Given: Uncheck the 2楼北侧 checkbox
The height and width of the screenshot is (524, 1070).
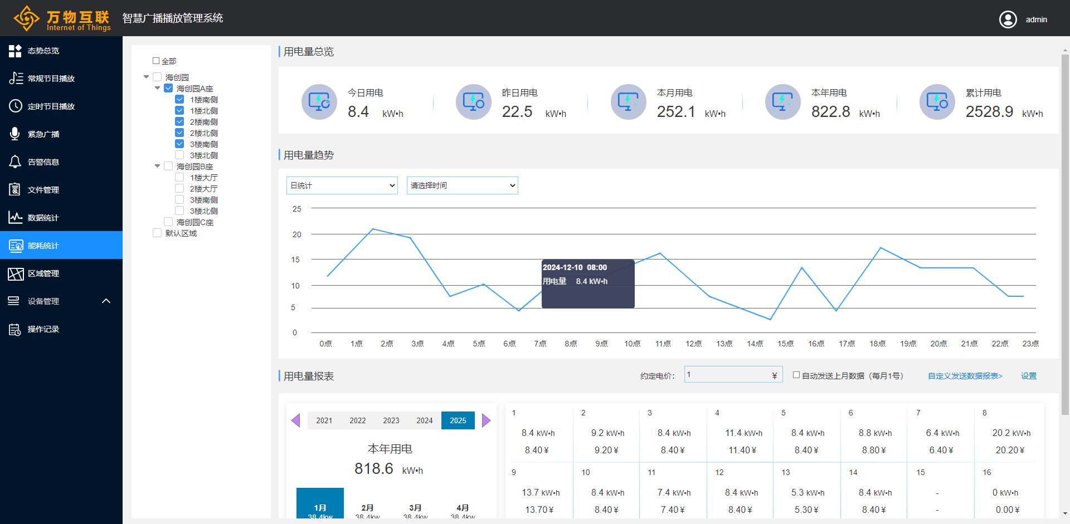Looking at the screenshot, I should pos(179,133).
